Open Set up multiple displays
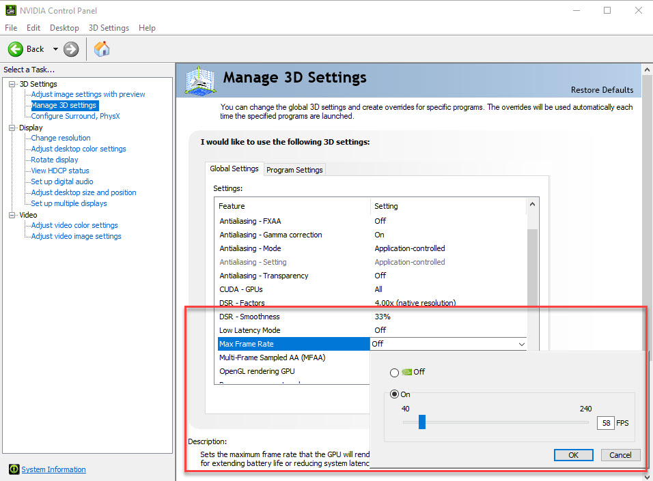Screen dimensions: 653x481 tap(69, 203)
